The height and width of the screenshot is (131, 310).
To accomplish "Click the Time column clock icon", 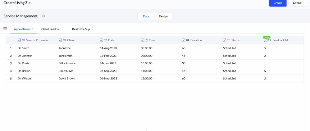I will tap(146, 40).
